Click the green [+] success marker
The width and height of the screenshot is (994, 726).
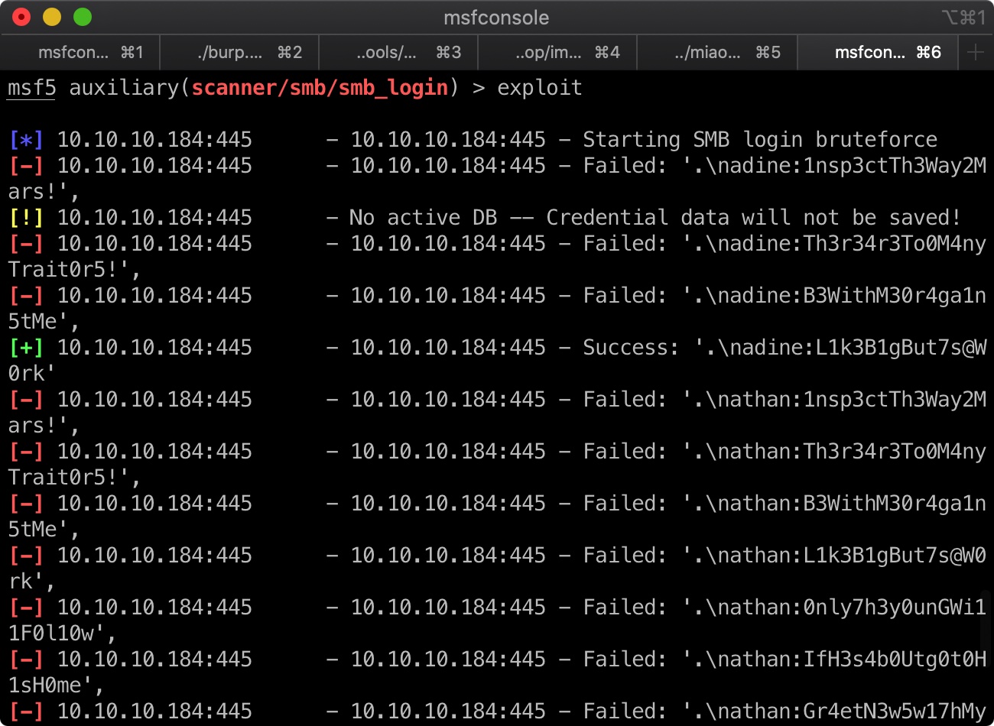[x=26, y=348]
